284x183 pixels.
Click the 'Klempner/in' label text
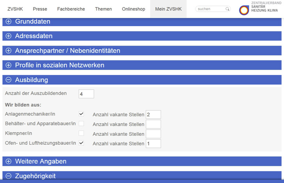pyautogui.click(x=18, y=133)
